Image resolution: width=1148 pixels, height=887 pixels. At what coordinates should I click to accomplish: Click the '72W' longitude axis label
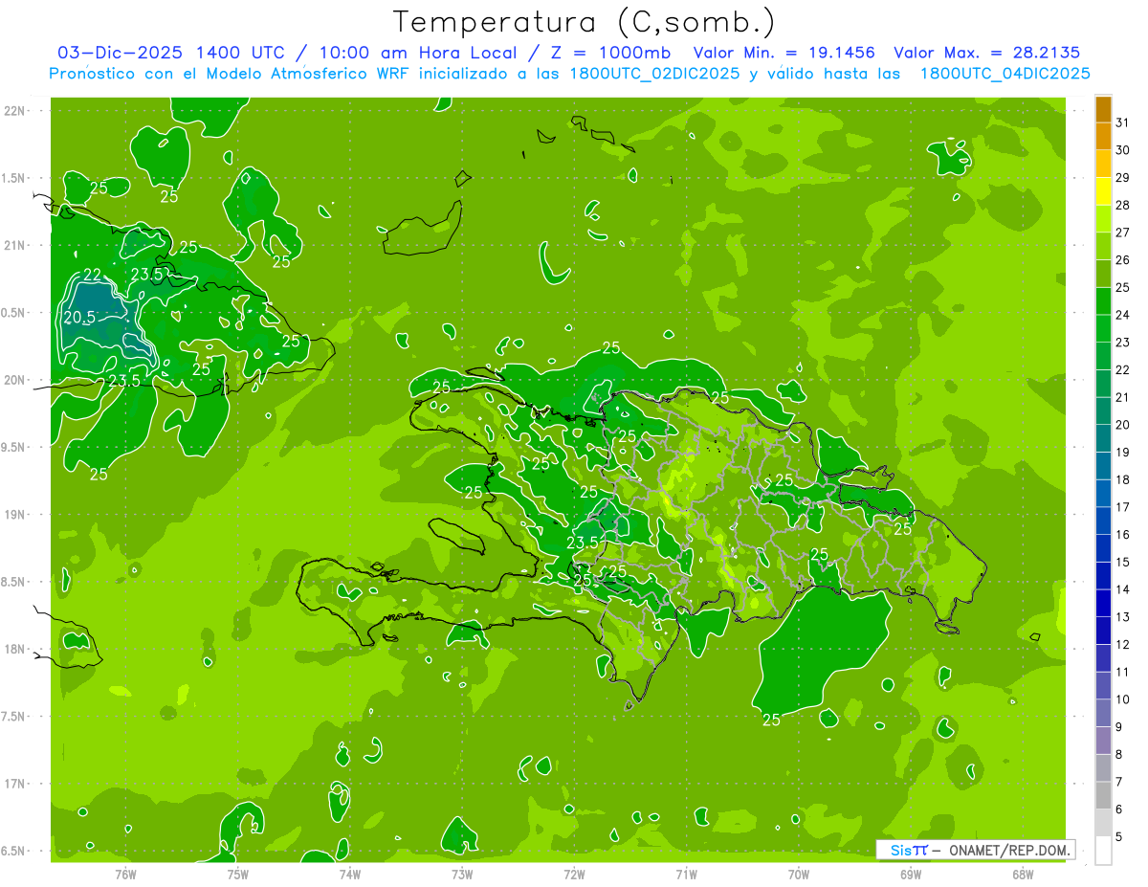pos(574,874)
